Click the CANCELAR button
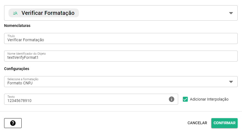The height and width of the screenshot is (133, 242). [197, 123]
